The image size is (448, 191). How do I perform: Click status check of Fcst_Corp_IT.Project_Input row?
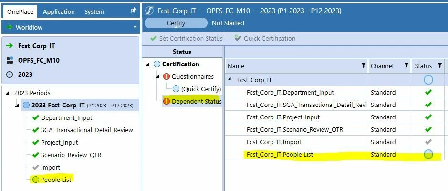(428, 117)
